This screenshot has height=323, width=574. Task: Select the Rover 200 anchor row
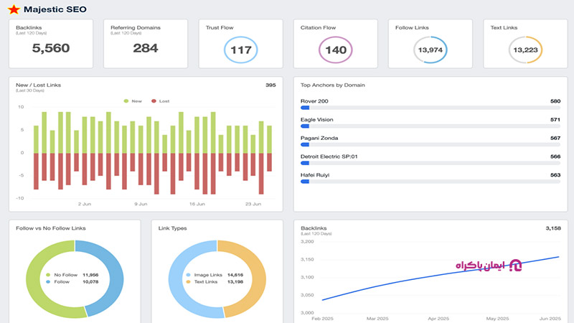pyautogui.click(x=430, y=104)
